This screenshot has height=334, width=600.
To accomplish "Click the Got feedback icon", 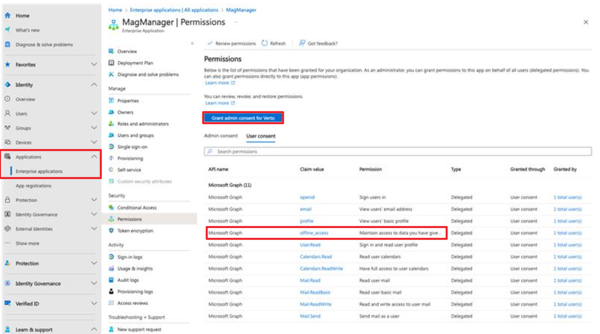I will click(302, 43).
